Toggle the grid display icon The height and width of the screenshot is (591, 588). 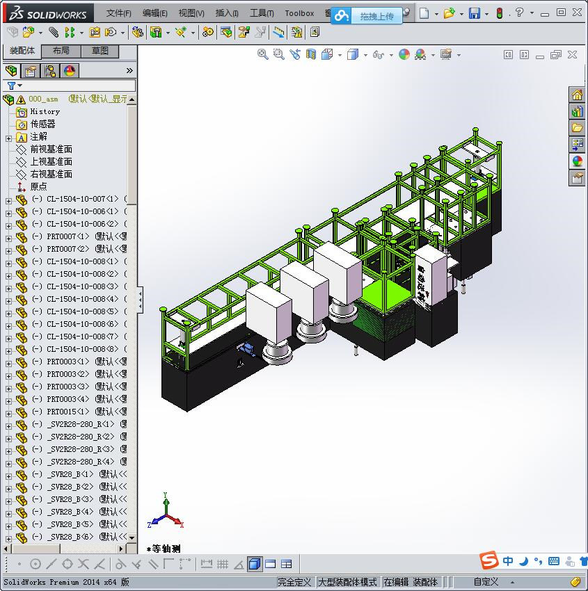coord(223,564)
